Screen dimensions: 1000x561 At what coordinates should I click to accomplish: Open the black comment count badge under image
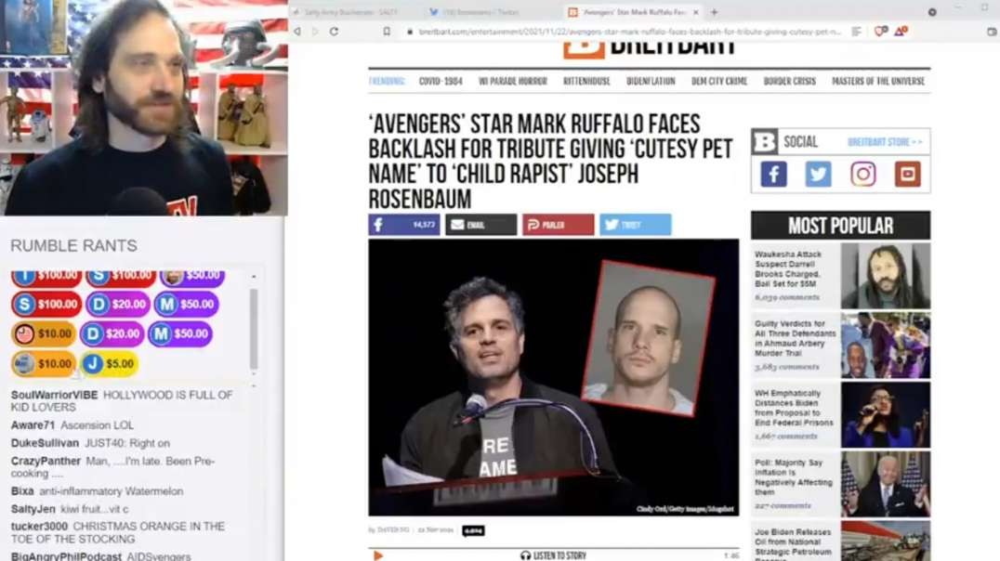(x=473, y=530)
